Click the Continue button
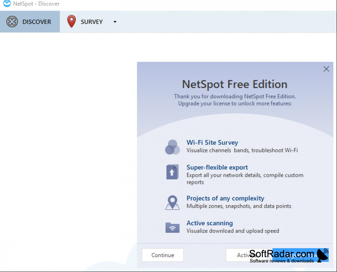337x272 pixels. (163, 255)
